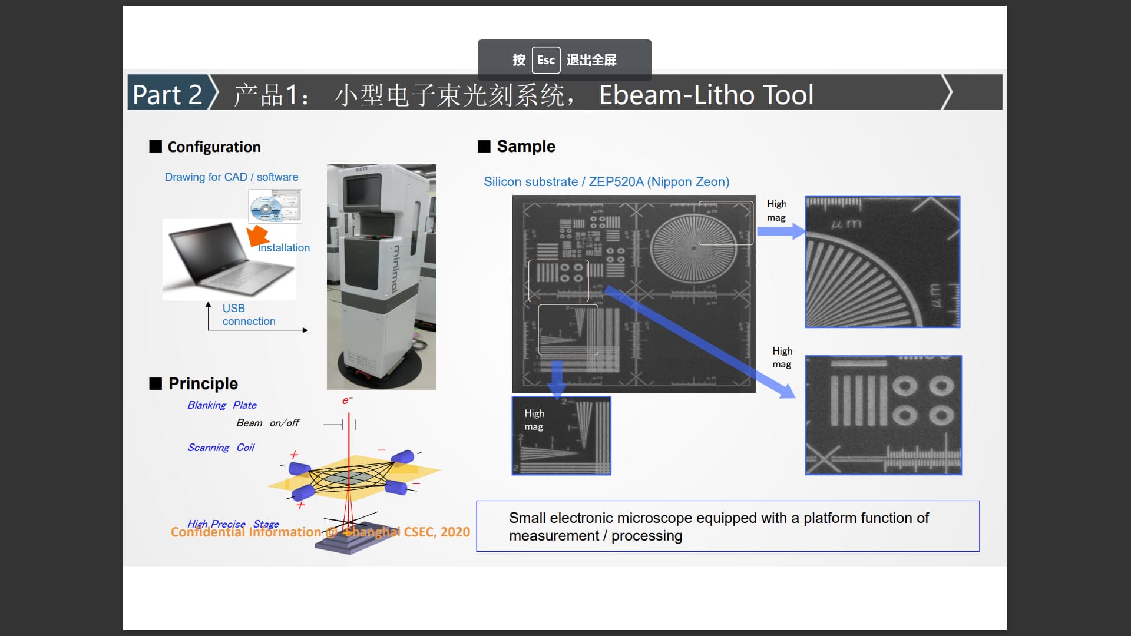Viewport: 1131px width, 636px height.
Task: Click Drawing for CAD / software text
Action: (x=231, y=177)
